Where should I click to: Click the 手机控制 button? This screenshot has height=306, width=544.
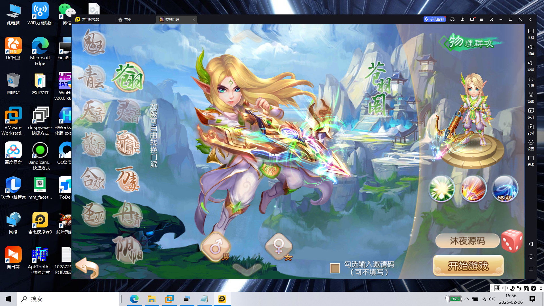coord(434,19)
